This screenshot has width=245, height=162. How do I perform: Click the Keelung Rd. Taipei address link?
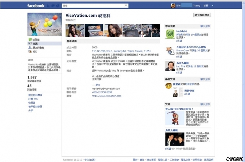point(121,51)
